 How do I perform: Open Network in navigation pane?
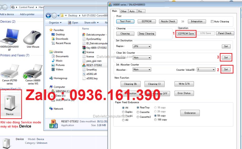56,109
